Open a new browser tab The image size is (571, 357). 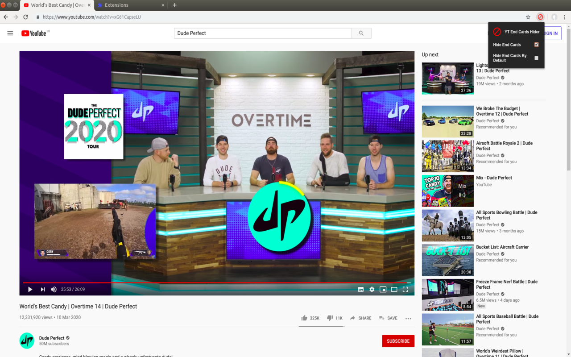(x=174, y=5)
